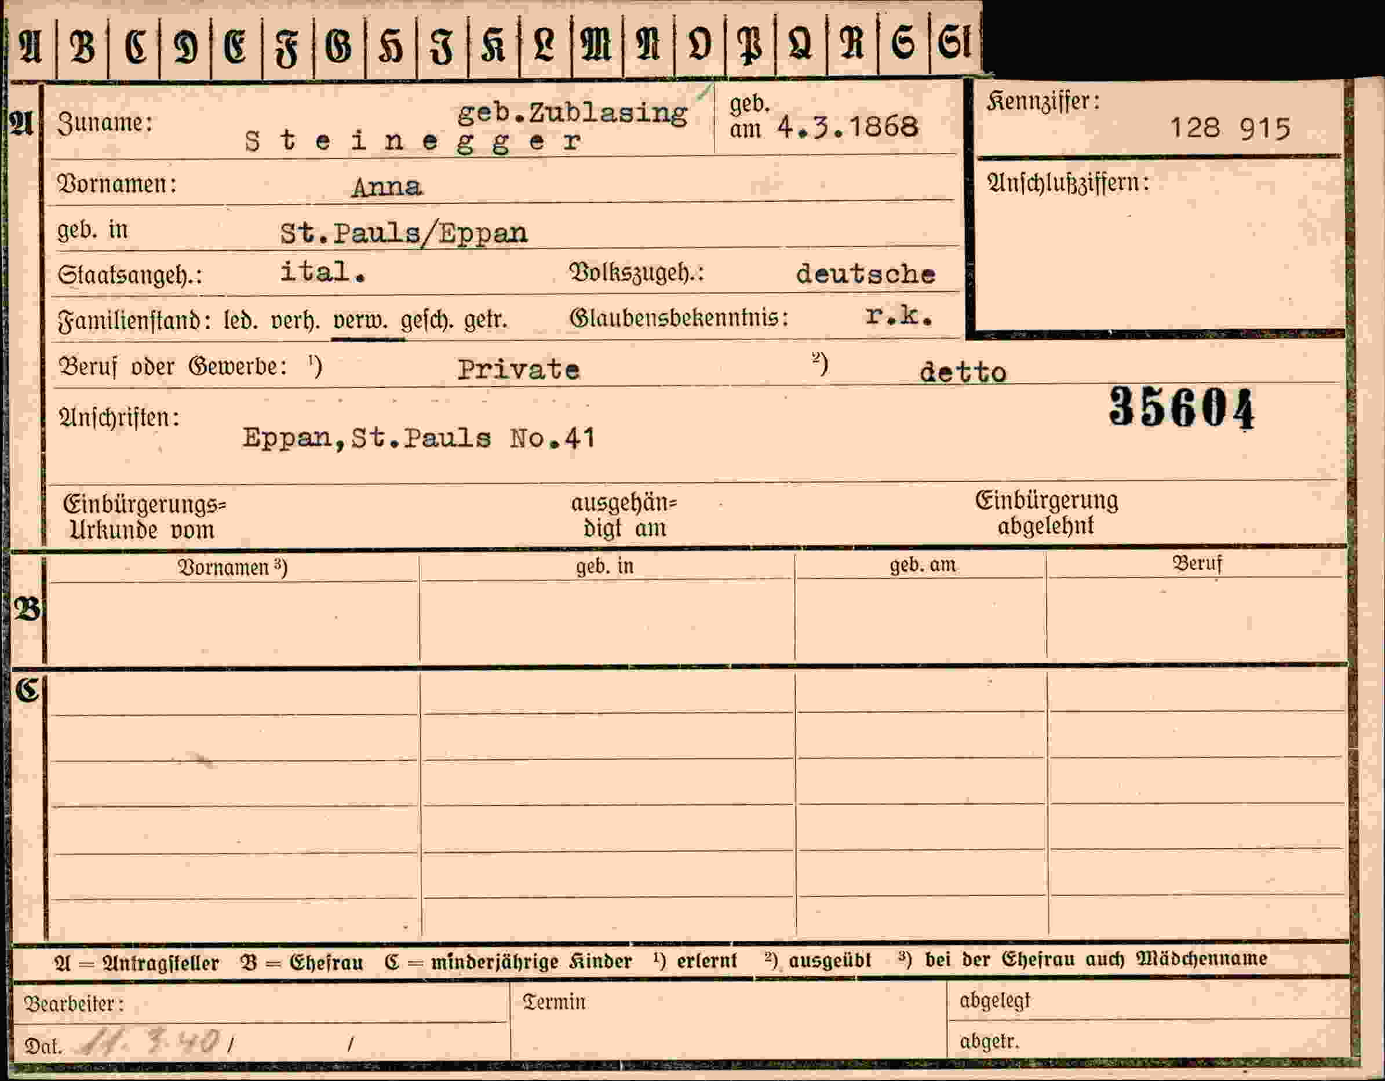Viewport: 1385px width, 1081px height.
Task: Click the legend text 'C = minderjährige Kinder'
Action: (508, 962)
